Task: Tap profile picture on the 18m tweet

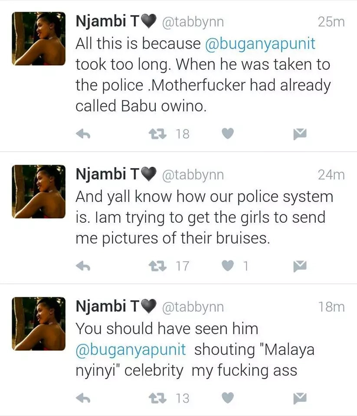Action: (39, 324)
